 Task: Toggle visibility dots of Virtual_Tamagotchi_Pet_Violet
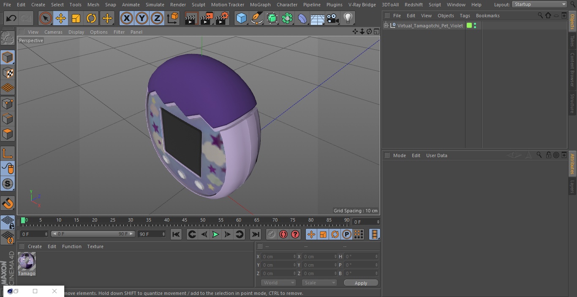point(475,26)
